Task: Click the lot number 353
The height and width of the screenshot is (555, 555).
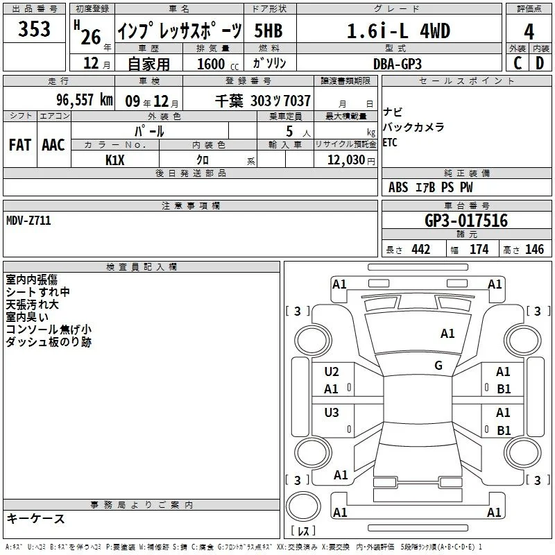Action: [34, 28]
